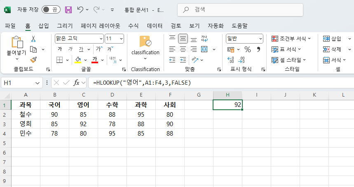Decrease the font size
The image size is (354, 187).
coord(110,49)
